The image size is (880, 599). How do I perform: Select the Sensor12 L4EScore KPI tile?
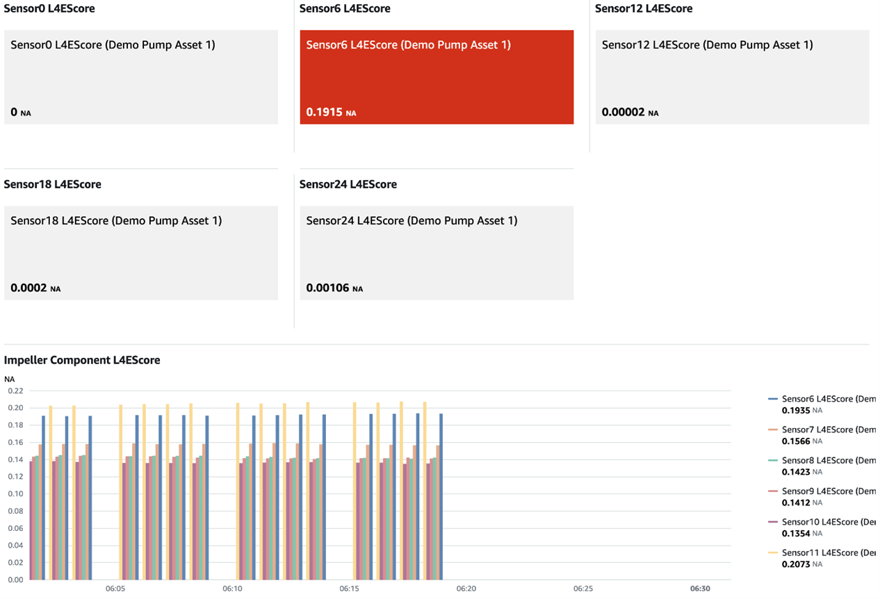732,76
